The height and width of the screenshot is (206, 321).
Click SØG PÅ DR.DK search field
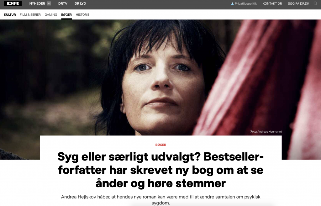tap(298, 3)
